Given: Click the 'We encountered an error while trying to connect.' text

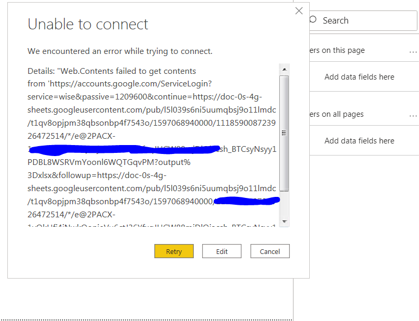Looking at the screenshot, I should 120,51.
